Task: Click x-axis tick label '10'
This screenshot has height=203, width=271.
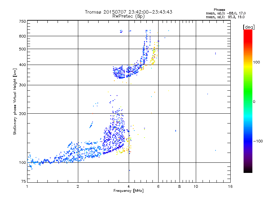Action: [196, 186]
